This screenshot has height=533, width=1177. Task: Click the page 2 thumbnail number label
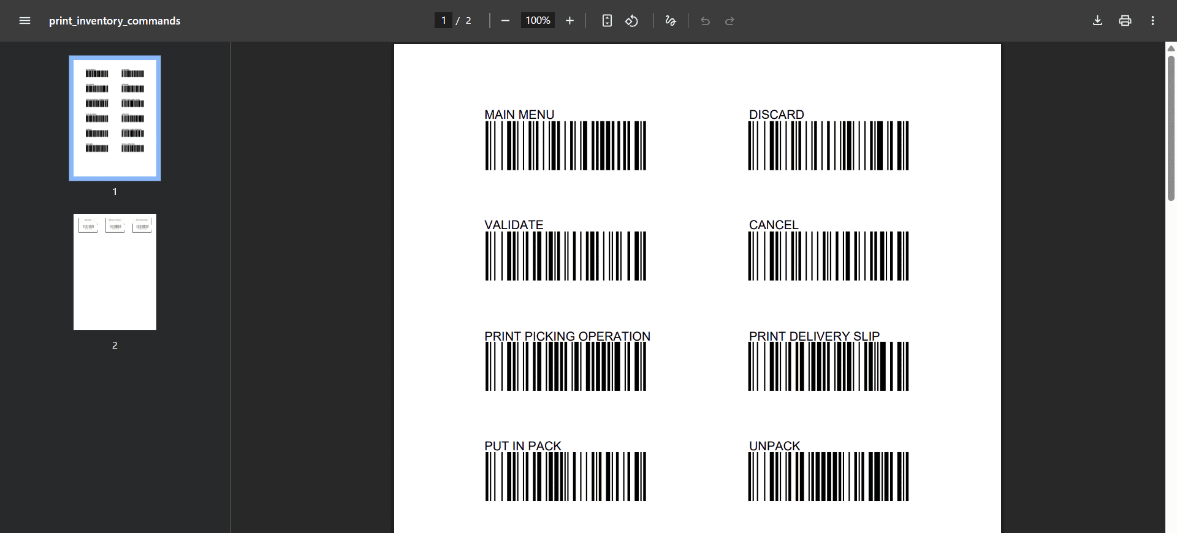coord(115,346)
